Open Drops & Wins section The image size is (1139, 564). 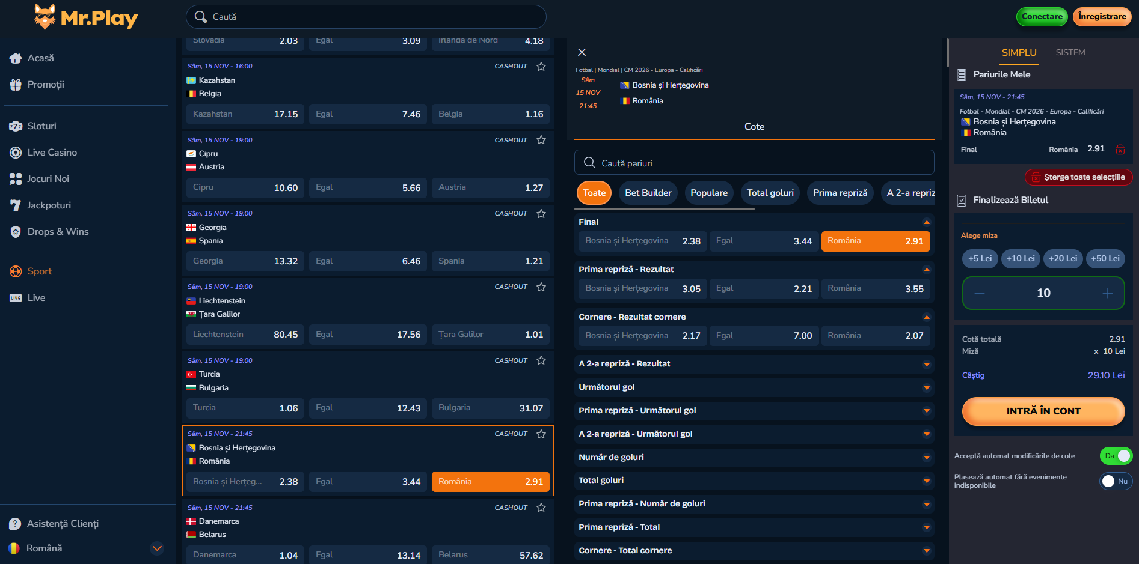coord(58,232)
